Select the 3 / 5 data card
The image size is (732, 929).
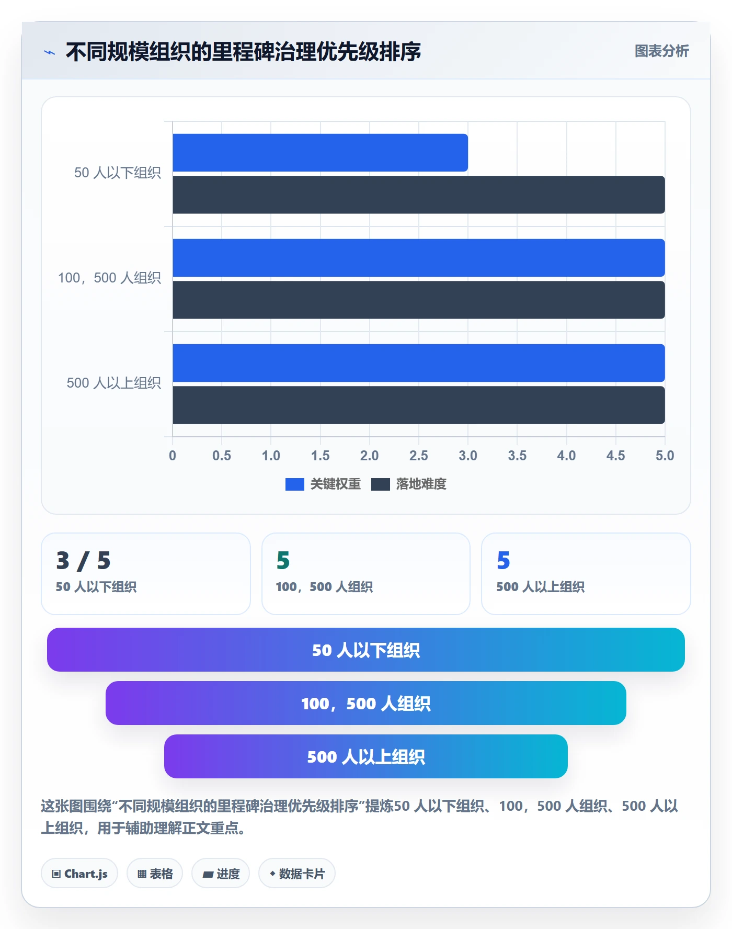(x=146, y=574)
